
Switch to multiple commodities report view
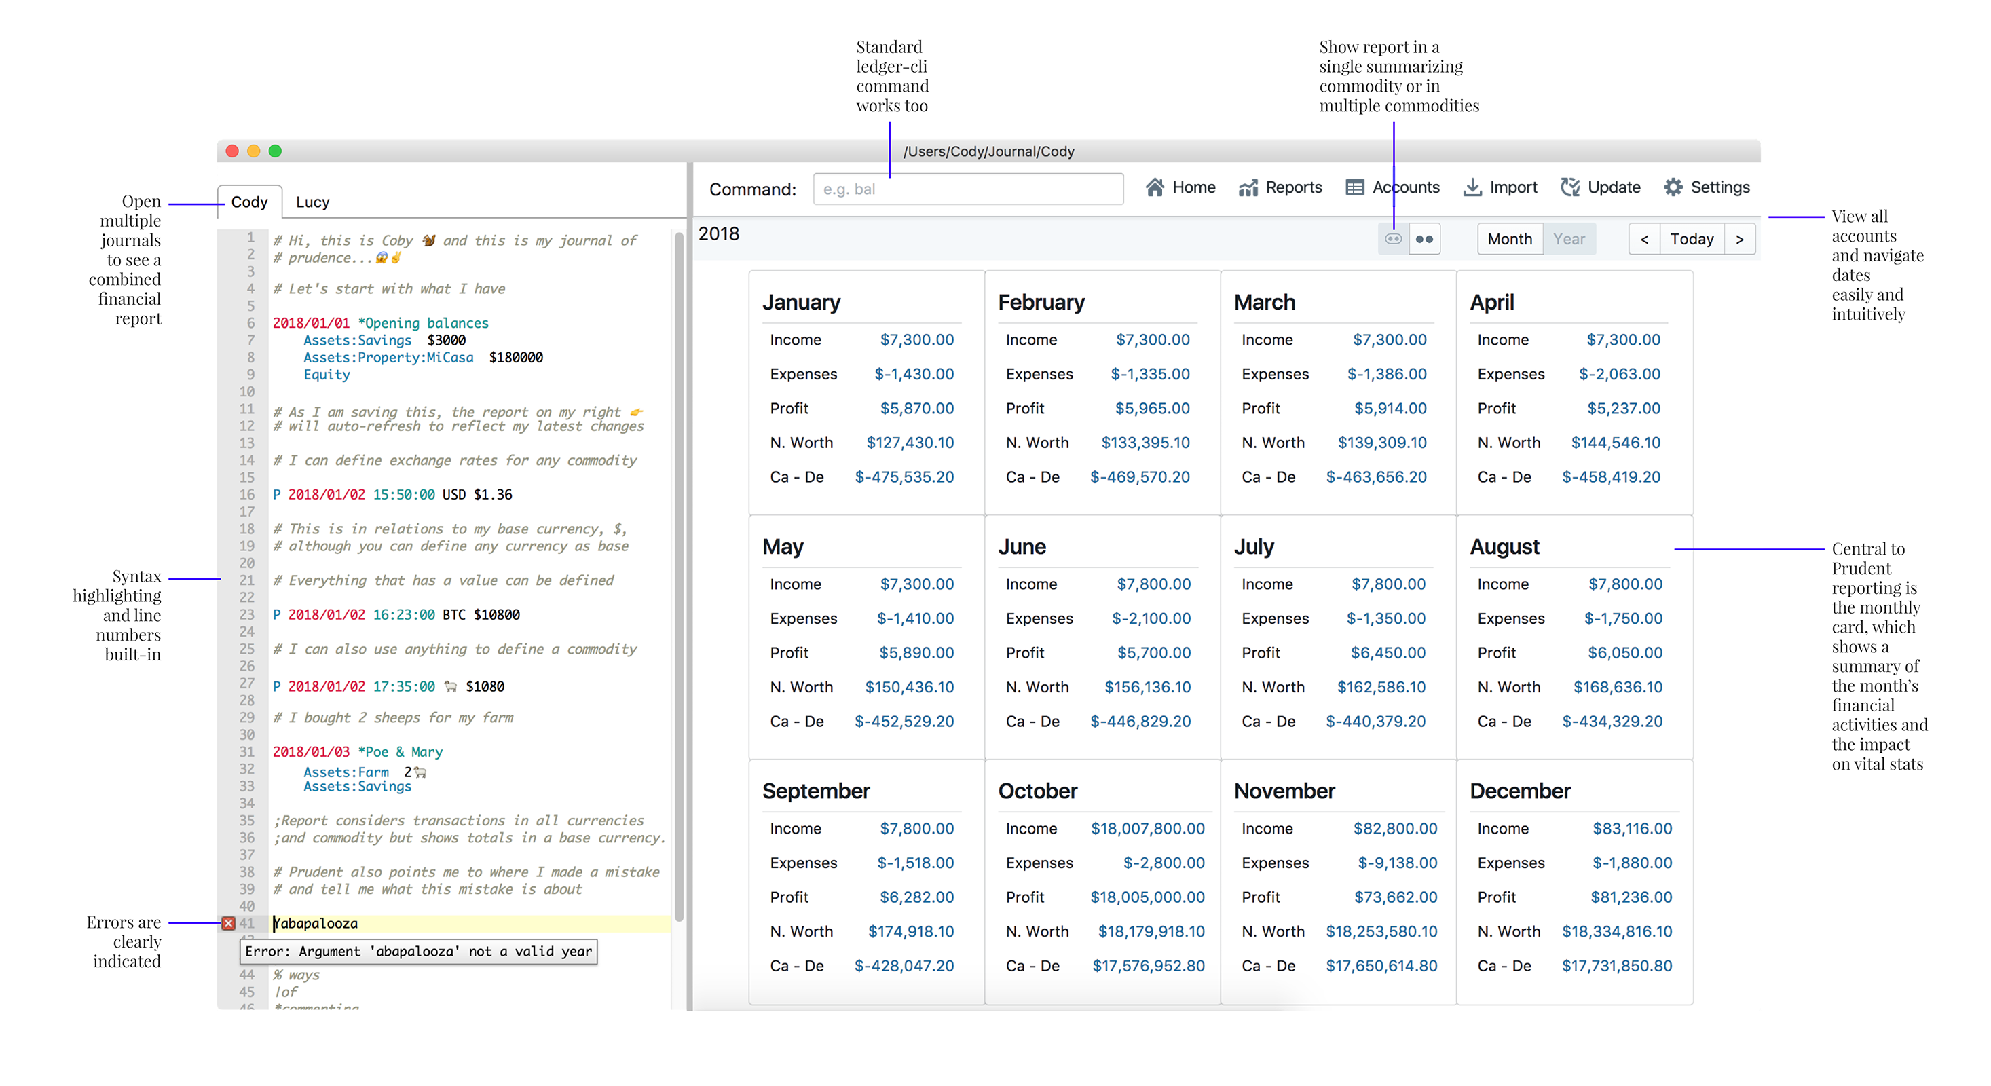tap(1424, 239)
